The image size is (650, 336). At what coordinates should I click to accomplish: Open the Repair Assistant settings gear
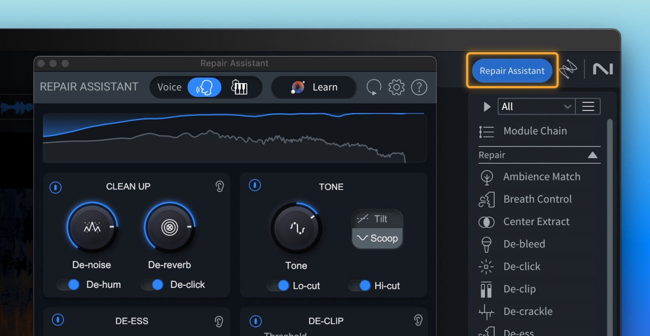tap(396, 87)
